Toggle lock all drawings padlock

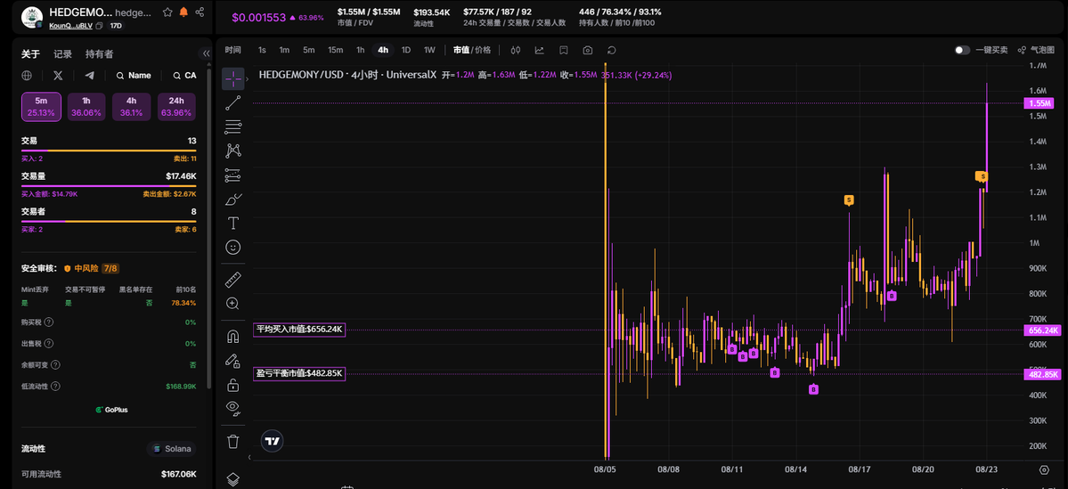pyautogui.click(x=233, y=384)
